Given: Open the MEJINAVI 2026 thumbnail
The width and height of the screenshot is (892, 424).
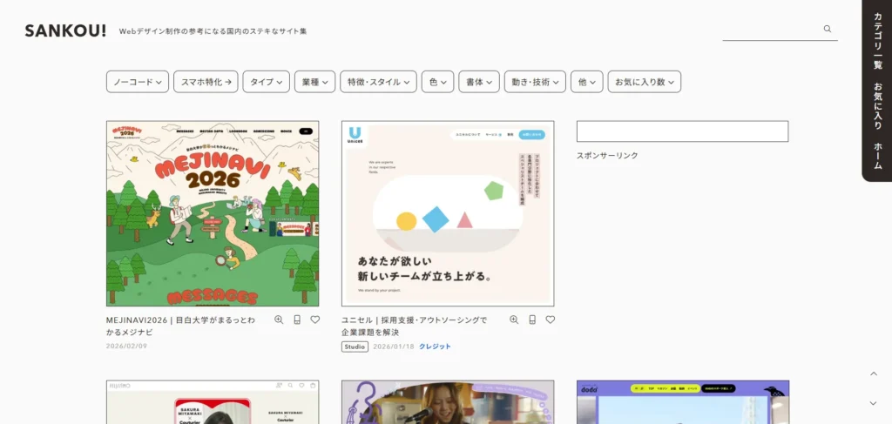Looking at the screenshot, I should pos(213,213).
